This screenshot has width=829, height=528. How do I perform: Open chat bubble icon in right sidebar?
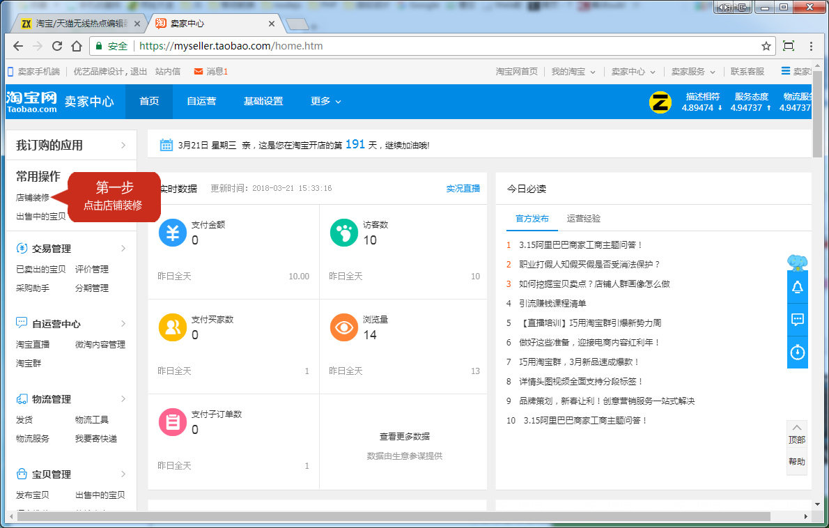[797, 319]
